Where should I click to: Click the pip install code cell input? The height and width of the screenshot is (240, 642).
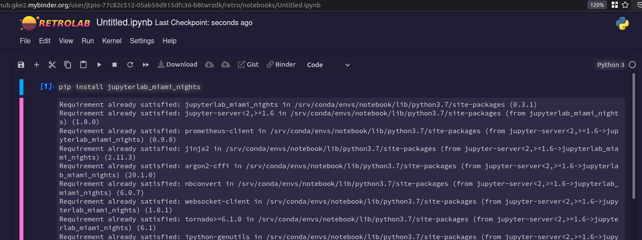click(341, 87)
